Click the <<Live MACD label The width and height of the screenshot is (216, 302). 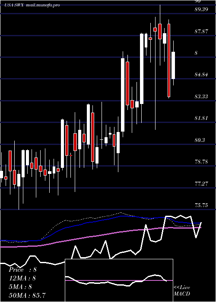point(182,290)
